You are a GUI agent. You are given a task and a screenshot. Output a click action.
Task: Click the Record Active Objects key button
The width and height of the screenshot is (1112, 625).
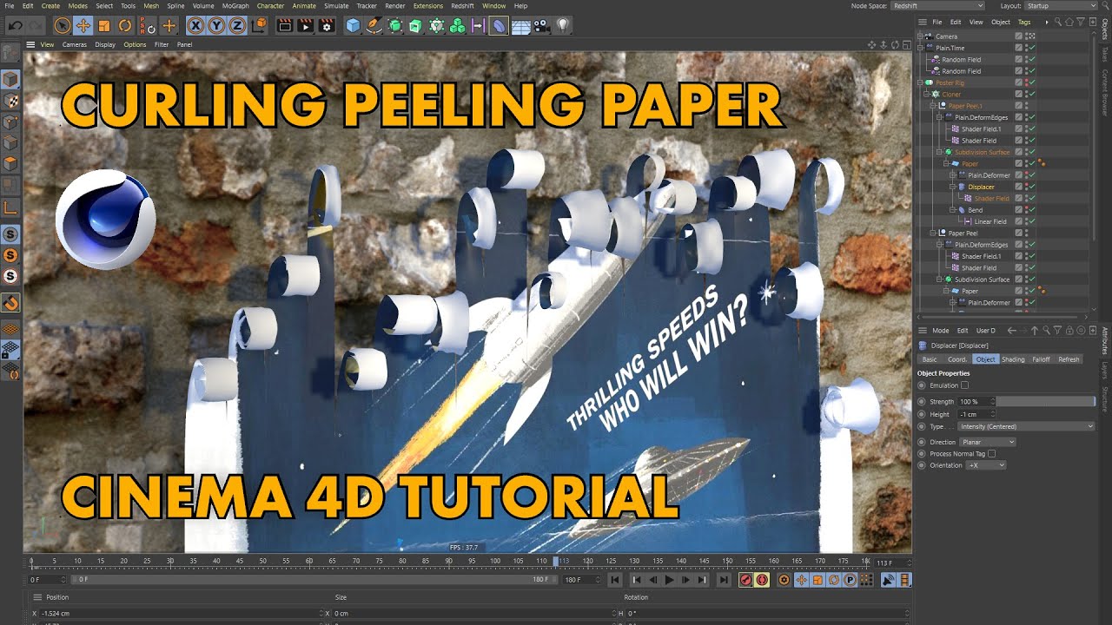745,580
